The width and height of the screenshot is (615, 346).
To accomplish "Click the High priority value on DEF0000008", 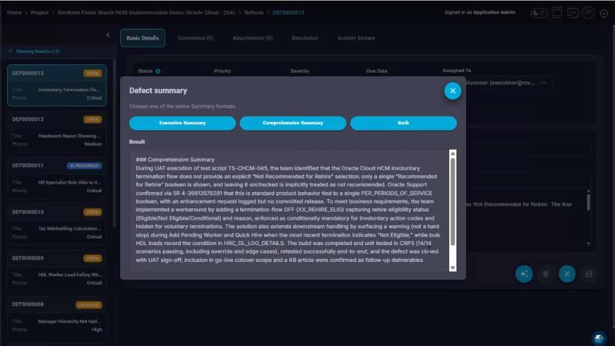I will pyautogui.click(x=97, y=330).
